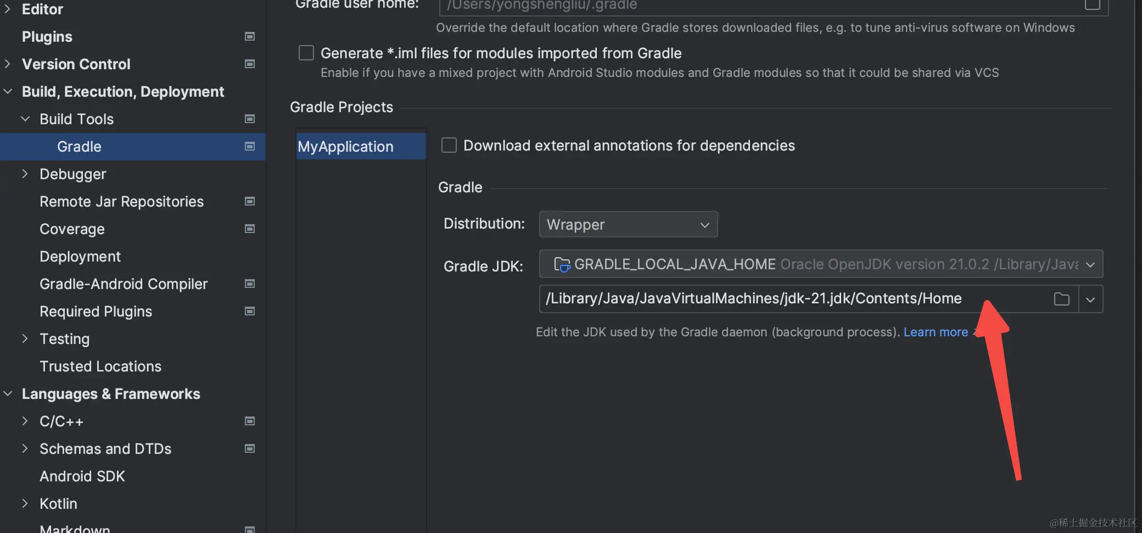Click the project-level icon beside Build Tools
1142x533 pixels.
point(250,119)
